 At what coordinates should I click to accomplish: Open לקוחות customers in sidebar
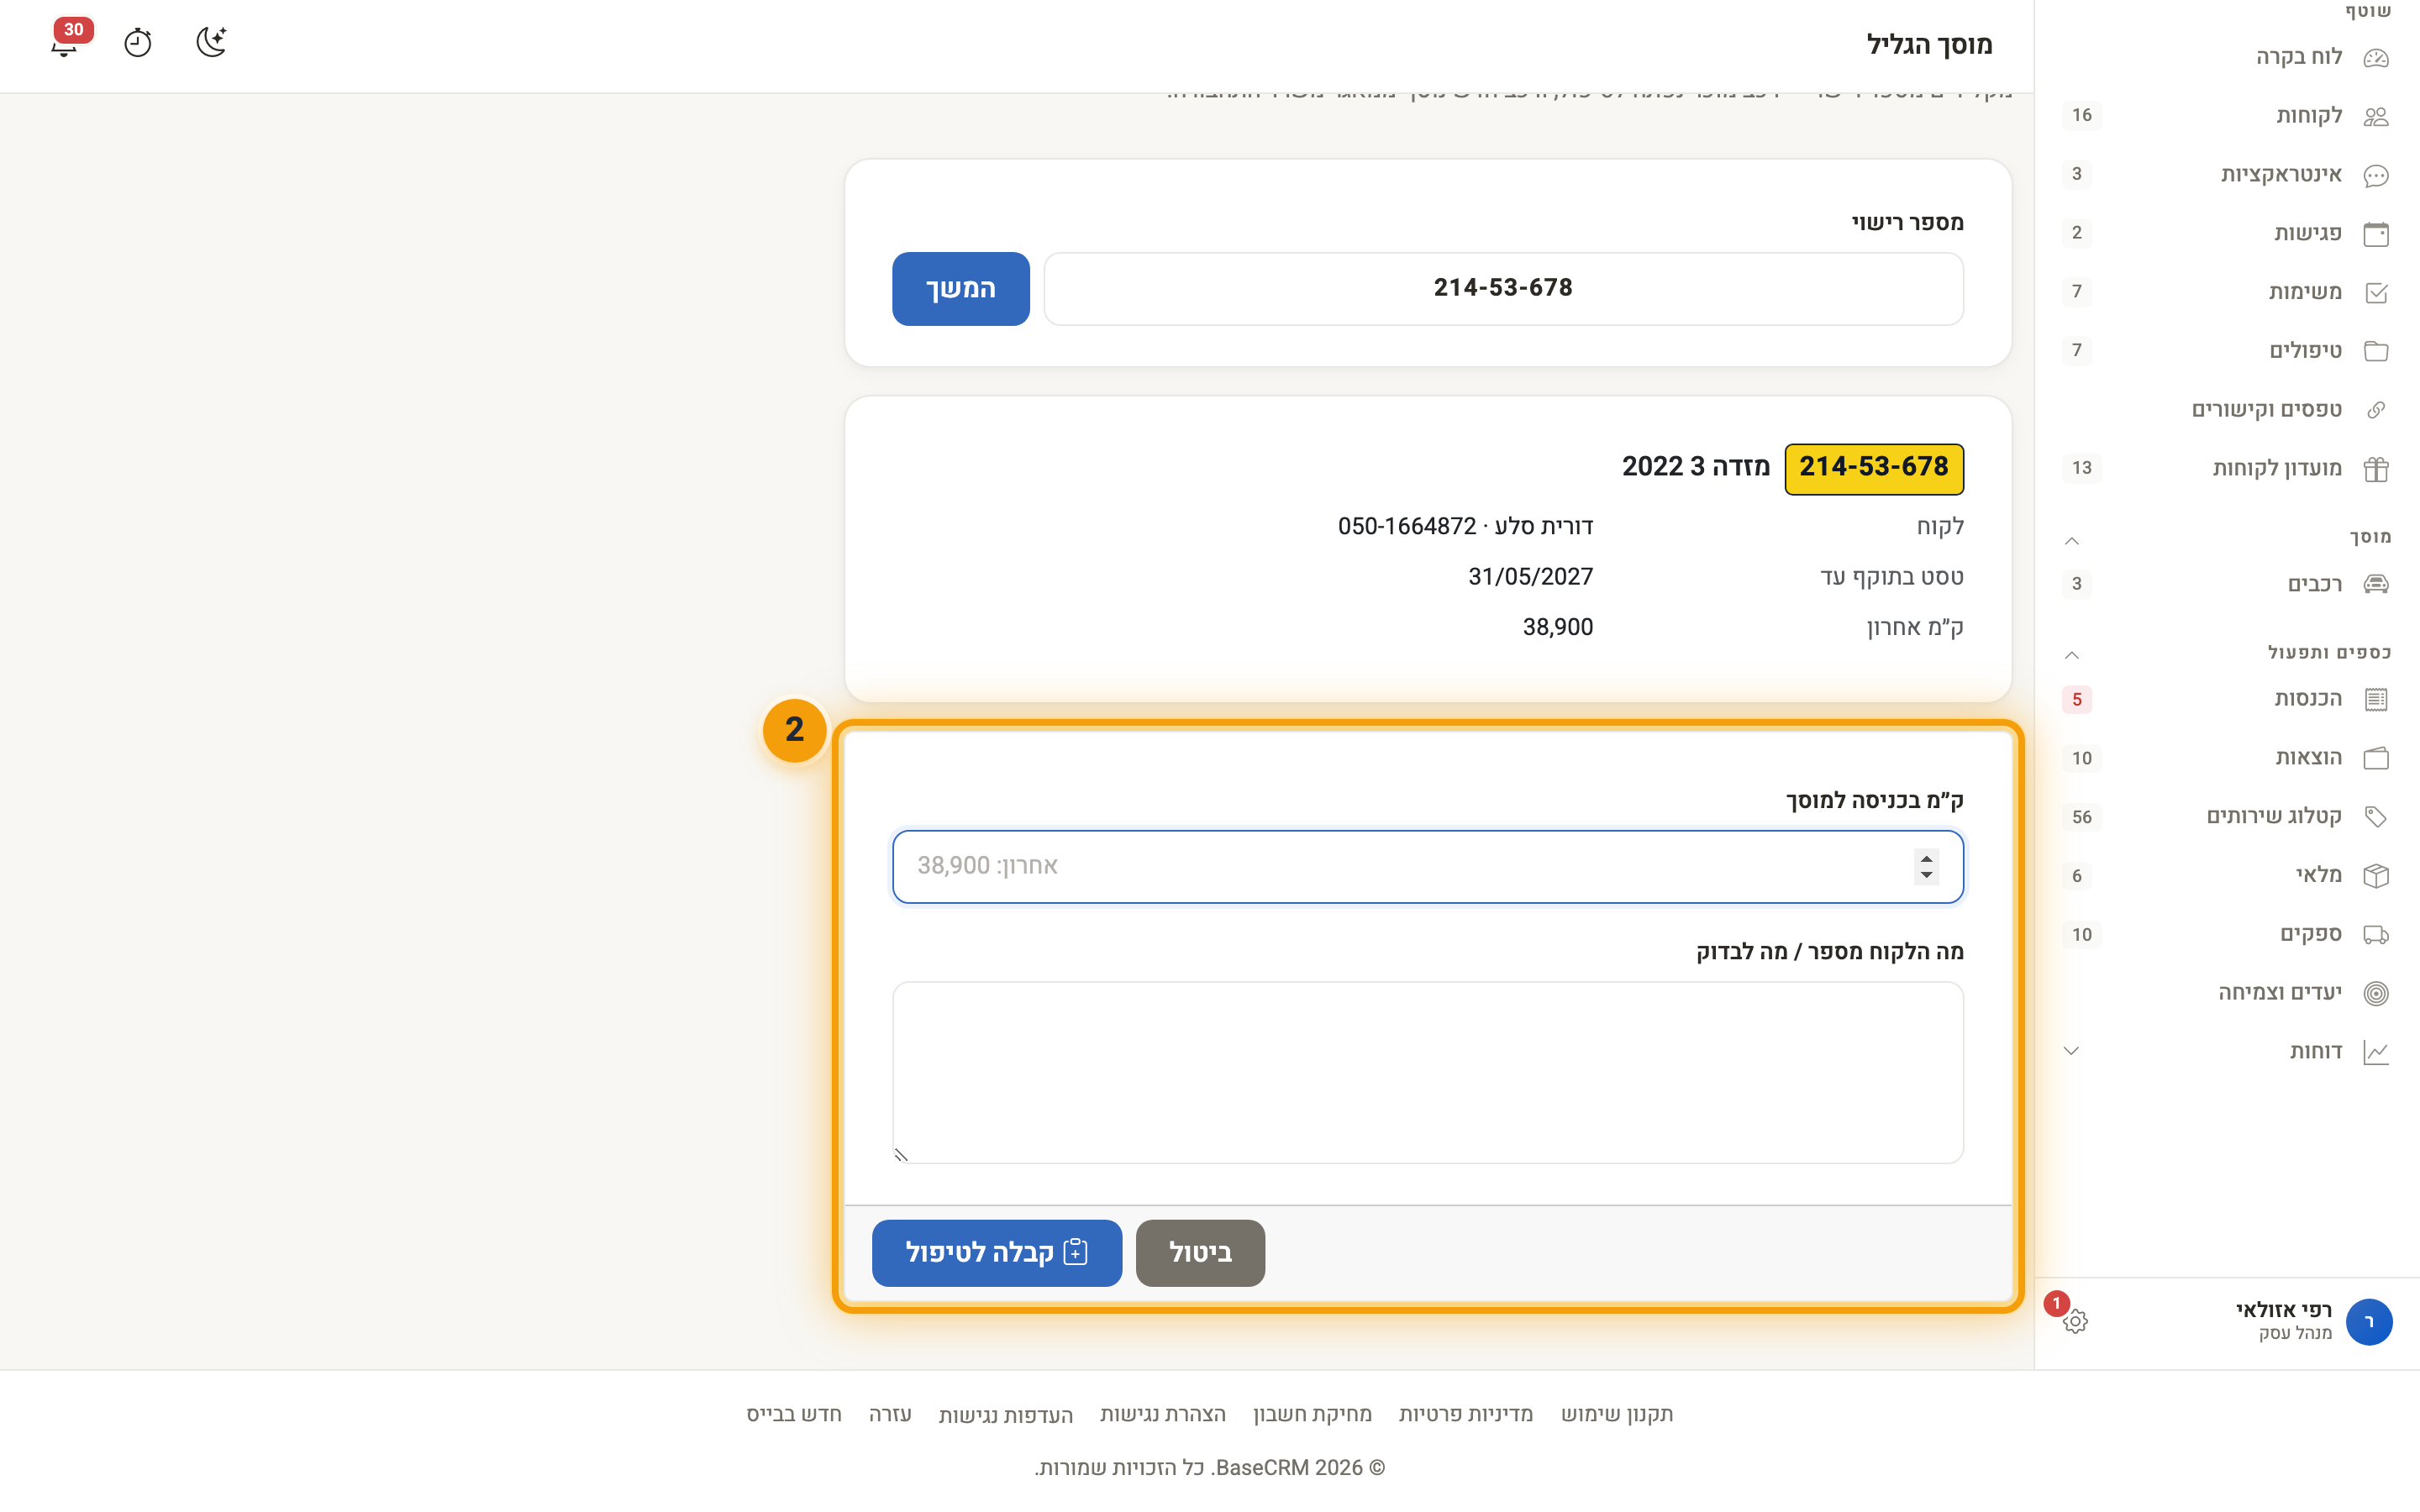[x=2227, y=116]
